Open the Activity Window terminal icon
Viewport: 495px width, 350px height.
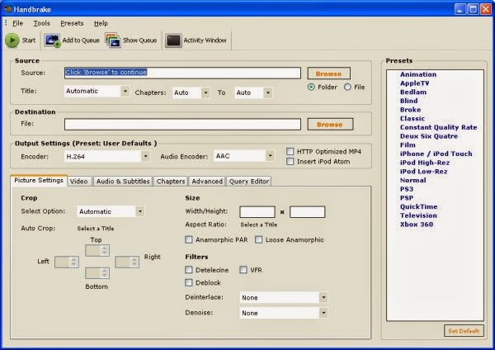(173, 40)
